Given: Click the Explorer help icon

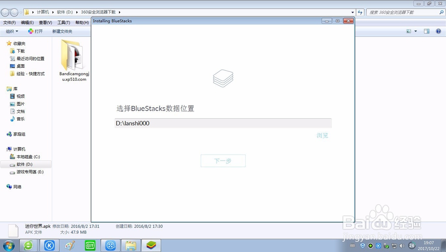Looking at the screenshot, I should [x=438, y=31].
